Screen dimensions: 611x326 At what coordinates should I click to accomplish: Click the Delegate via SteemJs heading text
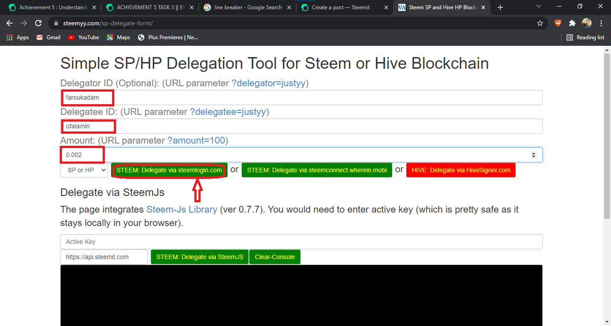[112, 192]
